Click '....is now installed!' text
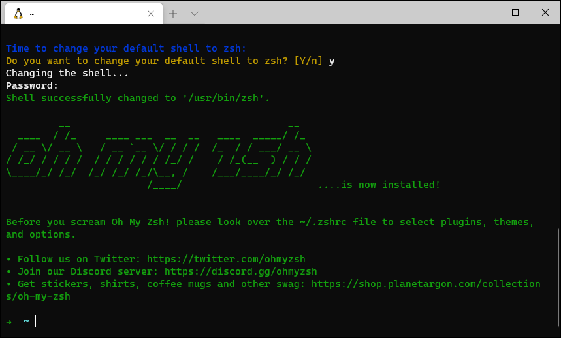 [x=379, y=185]
